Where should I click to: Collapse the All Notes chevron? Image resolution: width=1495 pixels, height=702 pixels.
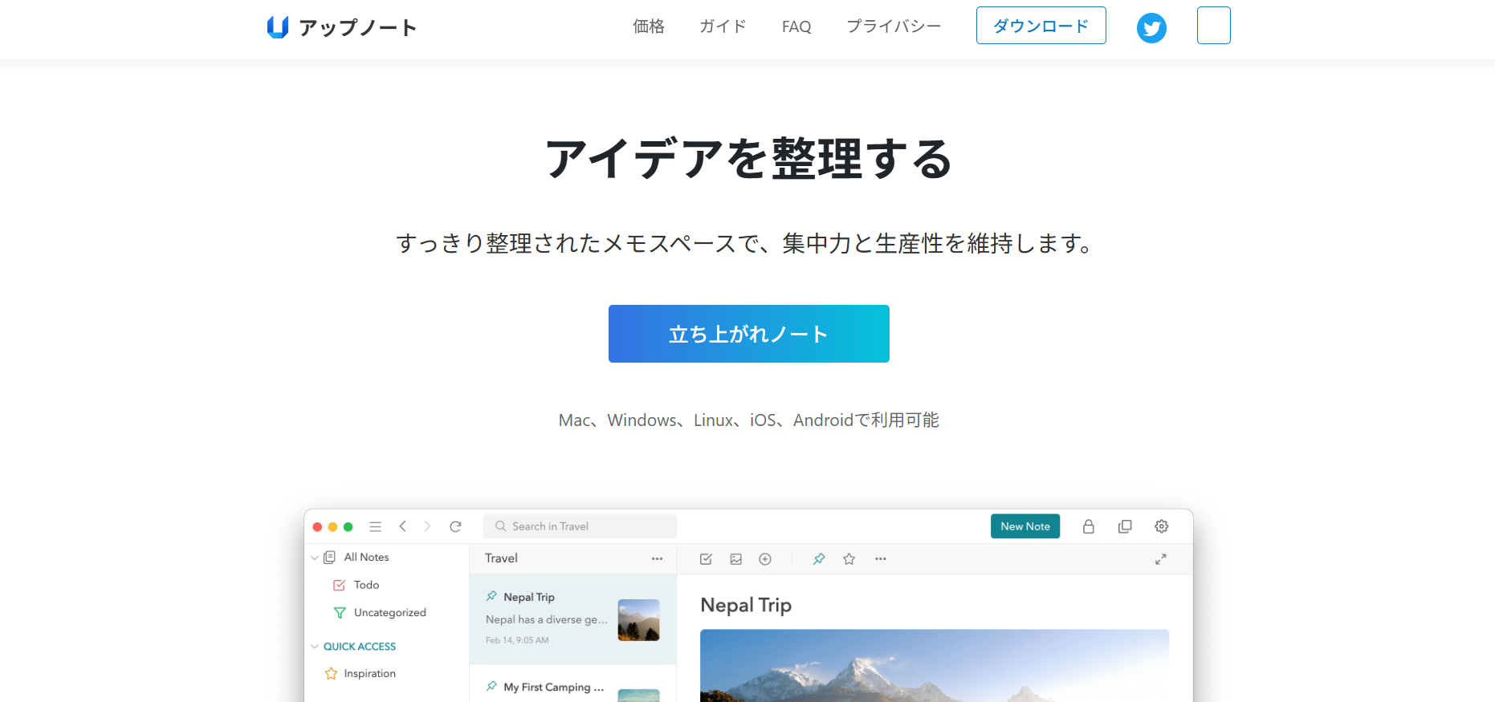pos(315,558)
